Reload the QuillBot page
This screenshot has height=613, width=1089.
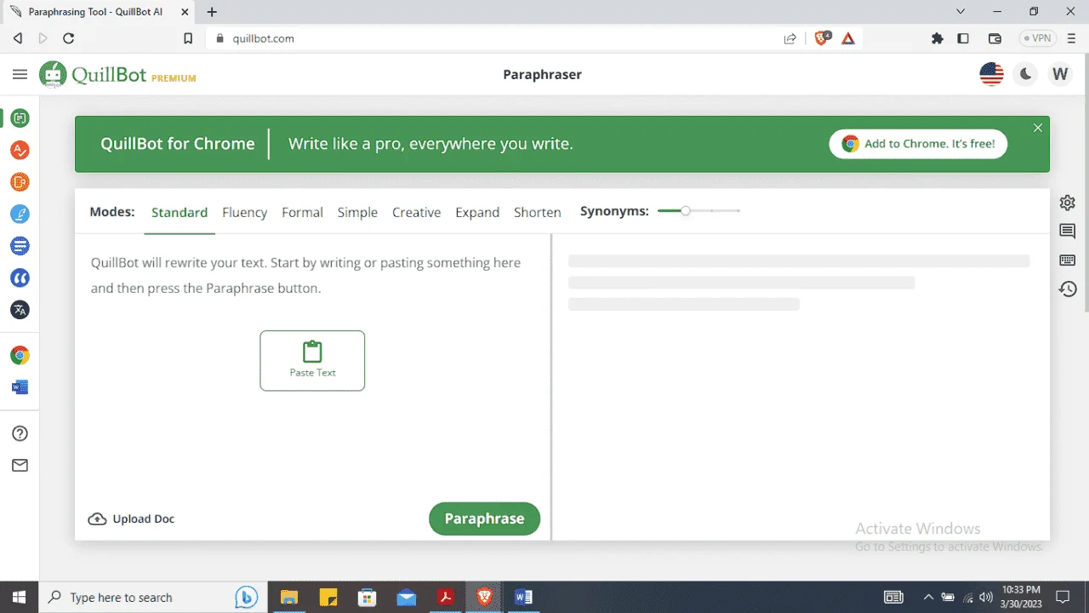click(69, 38)
